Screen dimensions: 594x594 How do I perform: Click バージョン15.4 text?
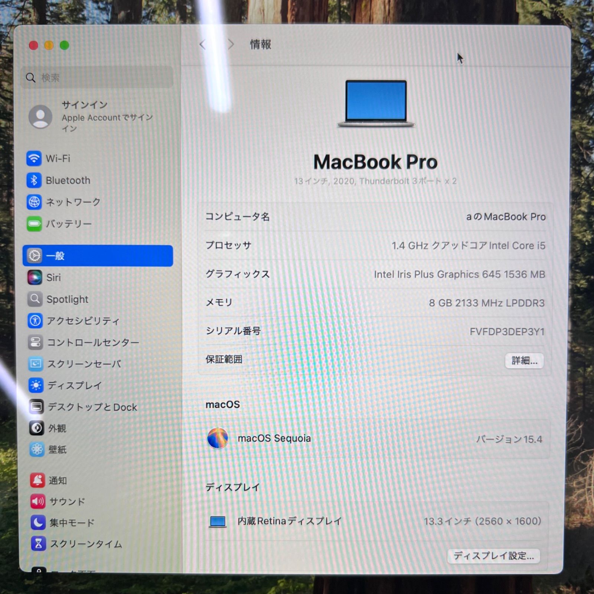point(509,439)
